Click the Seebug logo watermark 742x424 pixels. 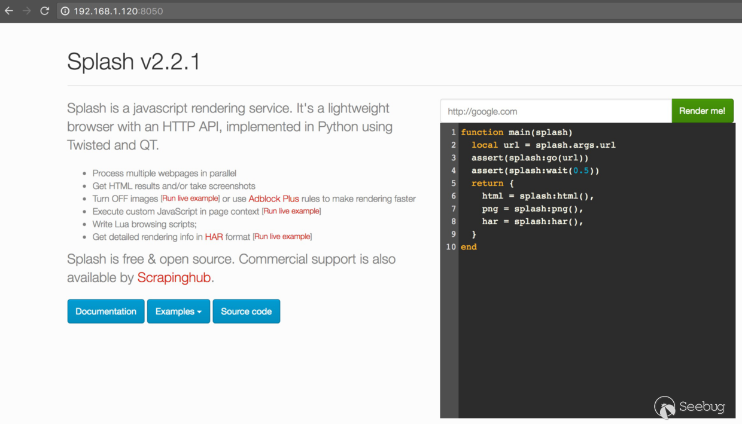point(690,407)
